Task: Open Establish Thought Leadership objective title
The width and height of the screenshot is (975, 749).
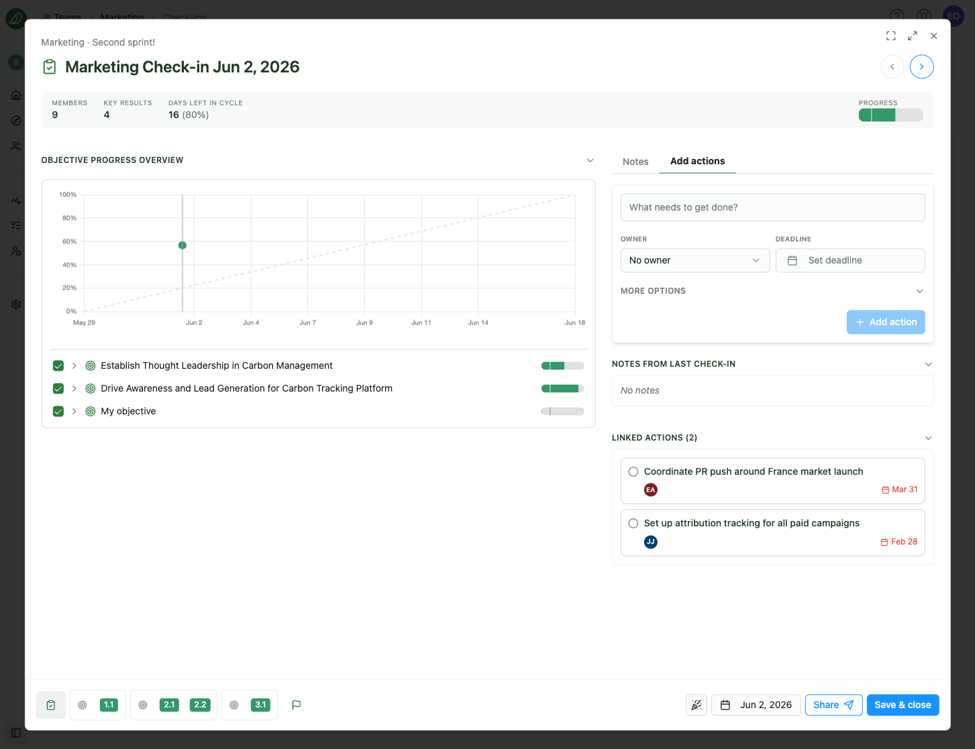Action: (217, 365)
